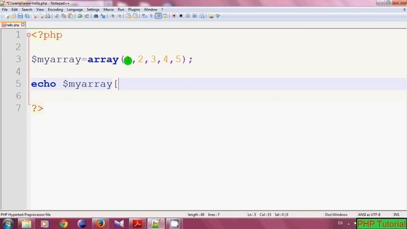Open the ? help menu
The width and height of the screenshot is (407, 229).
pos(162,10)
